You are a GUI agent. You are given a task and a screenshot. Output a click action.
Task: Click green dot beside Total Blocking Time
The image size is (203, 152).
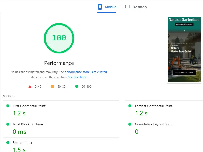pyautogui.click(x=8, y=124)
